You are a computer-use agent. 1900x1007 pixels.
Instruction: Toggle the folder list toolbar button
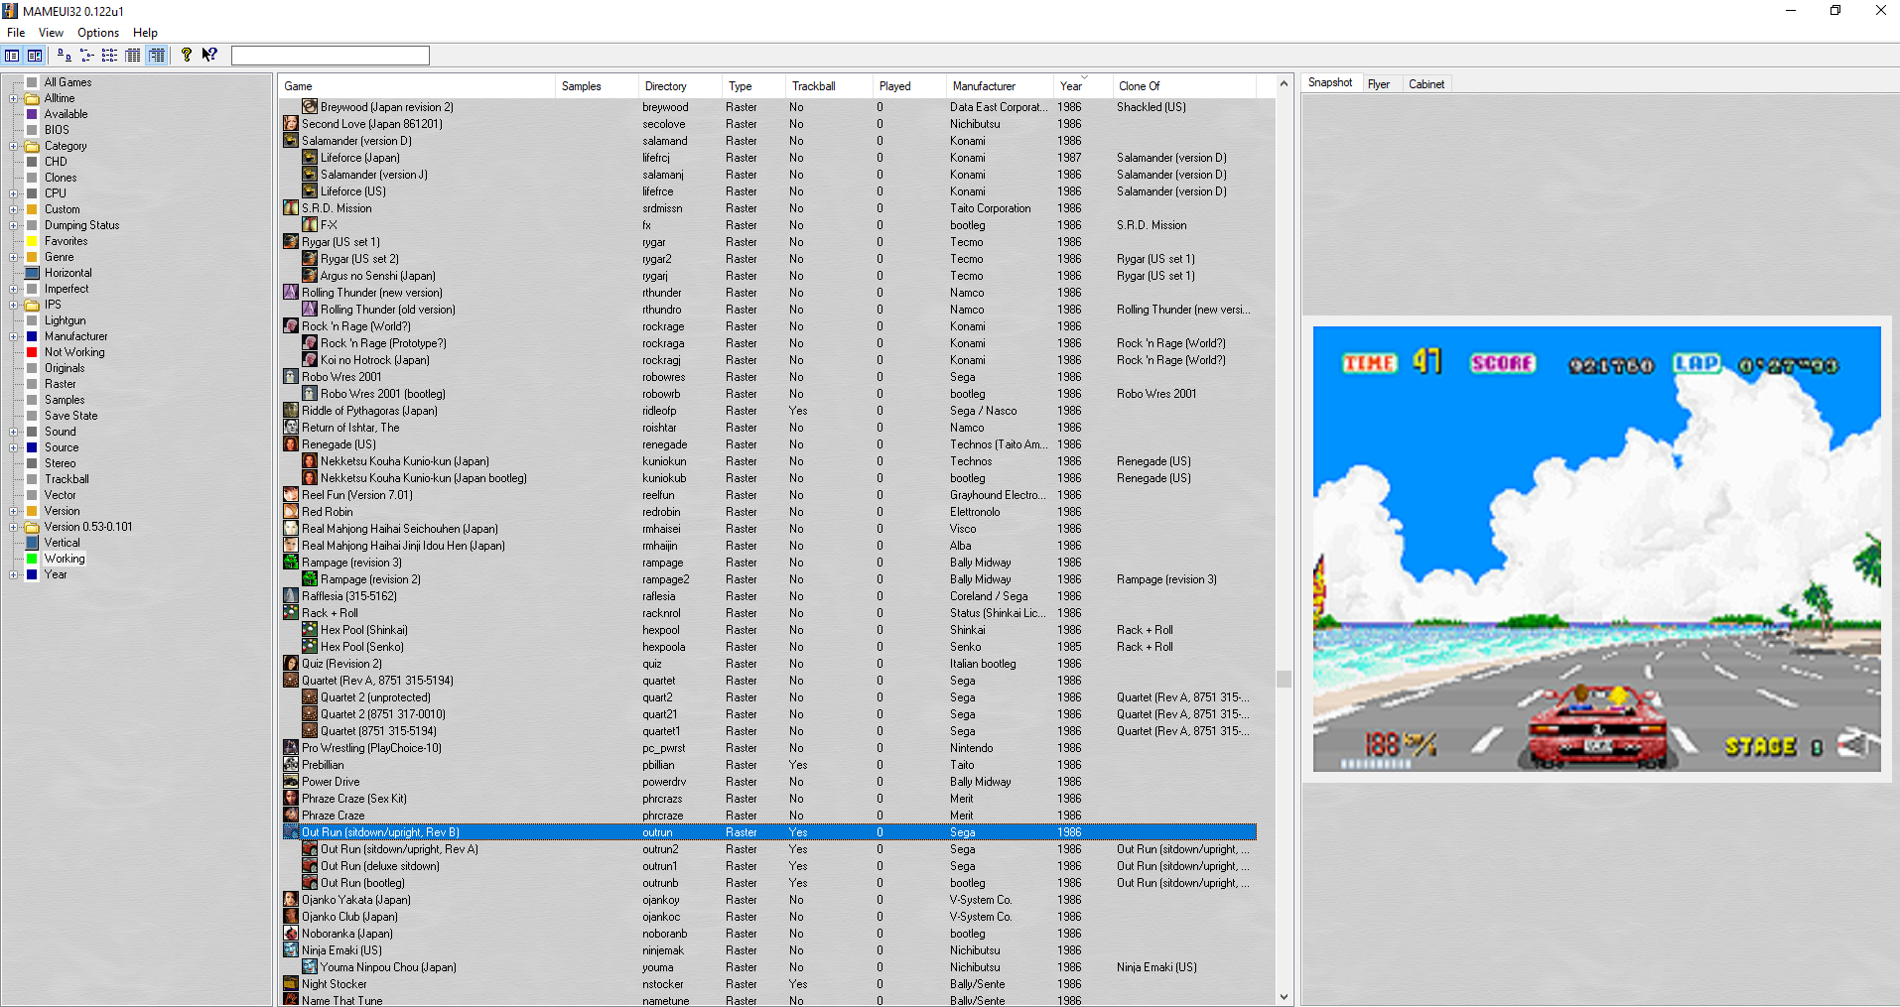click(12, 56)
